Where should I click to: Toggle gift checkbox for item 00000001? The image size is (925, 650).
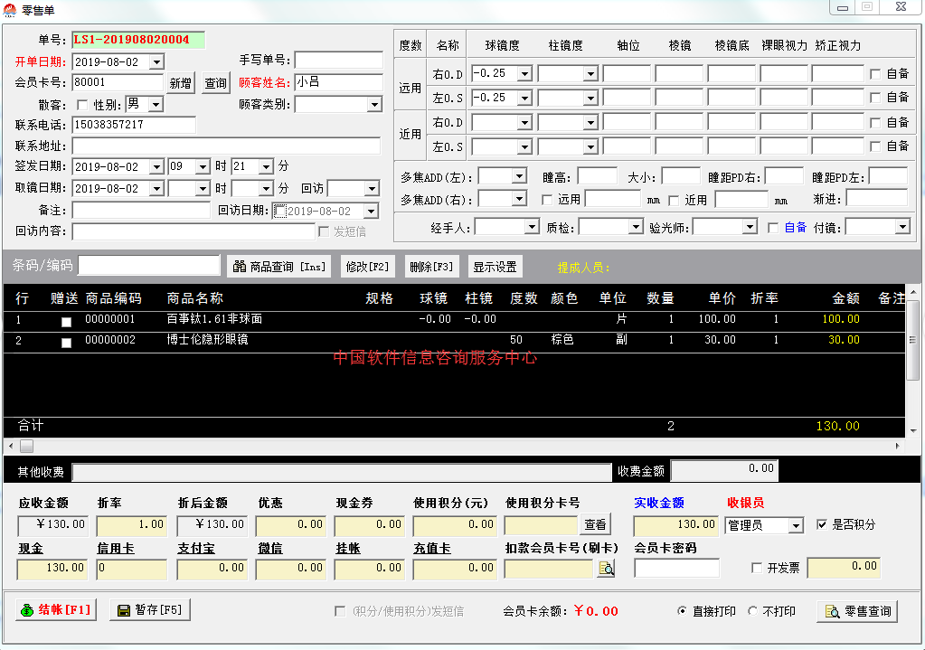[67, 322]
